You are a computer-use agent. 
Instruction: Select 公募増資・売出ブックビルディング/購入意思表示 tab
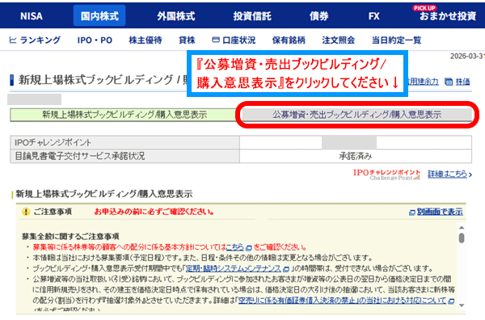coord(356,115)
